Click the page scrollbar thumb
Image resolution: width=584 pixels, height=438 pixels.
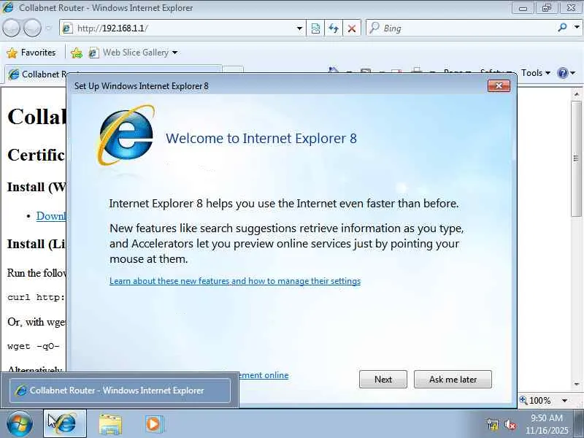(x=576, y=158)
